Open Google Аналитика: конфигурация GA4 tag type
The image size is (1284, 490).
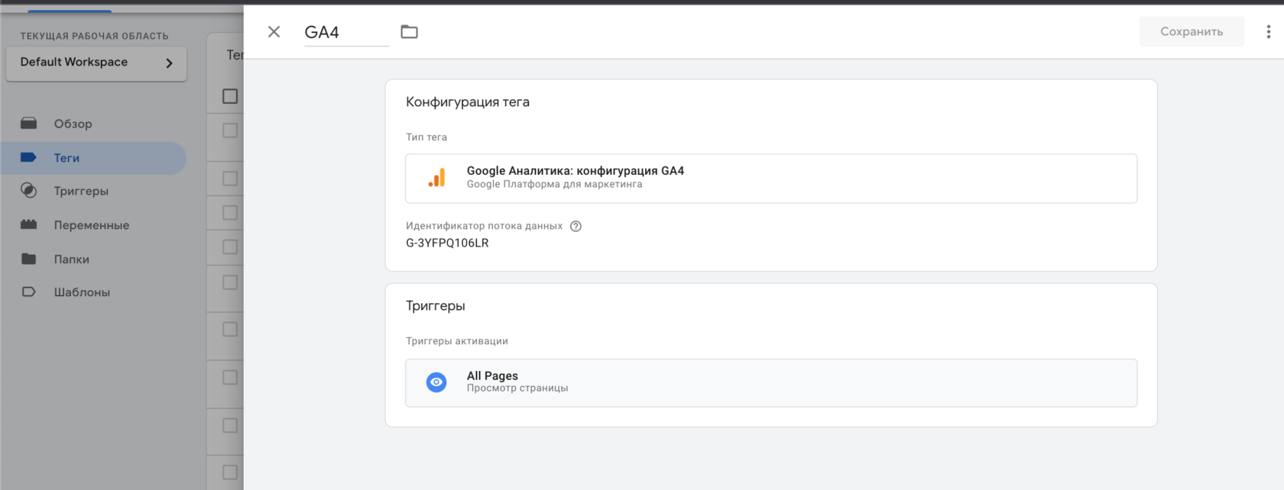pyautogui.click(x=575, y=171)
